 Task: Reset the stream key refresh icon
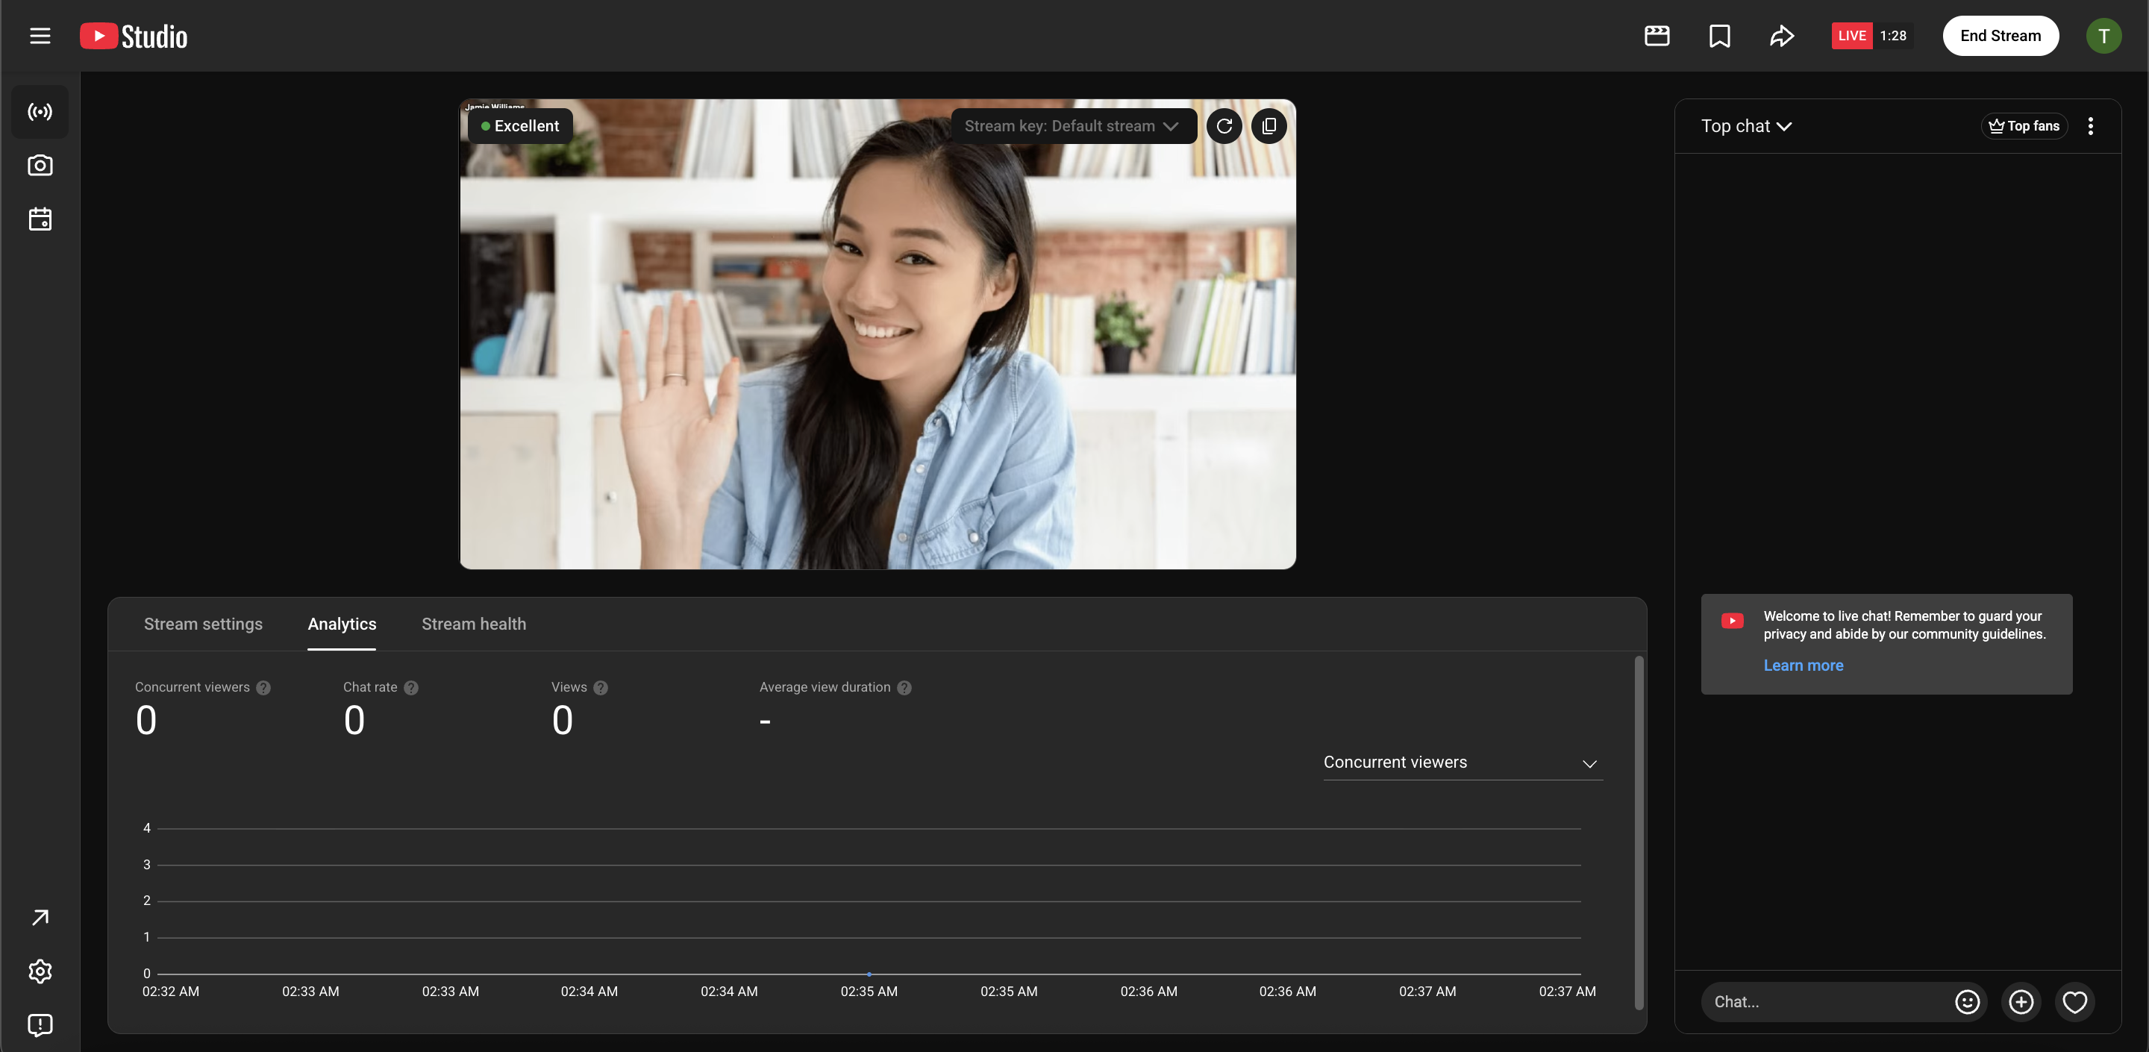coord(1224,126)
